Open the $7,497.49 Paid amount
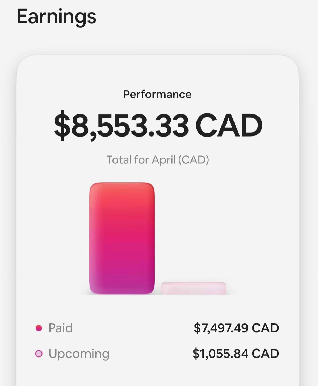 coord(221,328)
